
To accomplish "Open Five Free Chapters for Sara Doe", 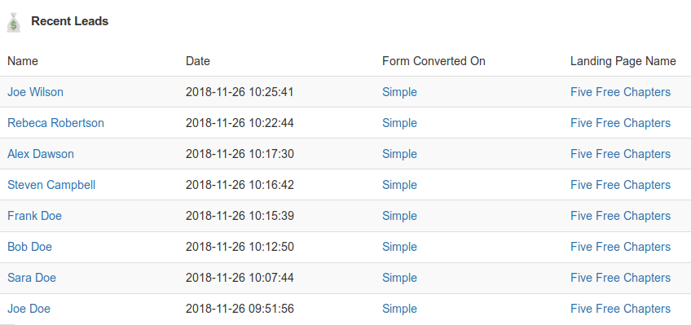I will pos(620,278).
